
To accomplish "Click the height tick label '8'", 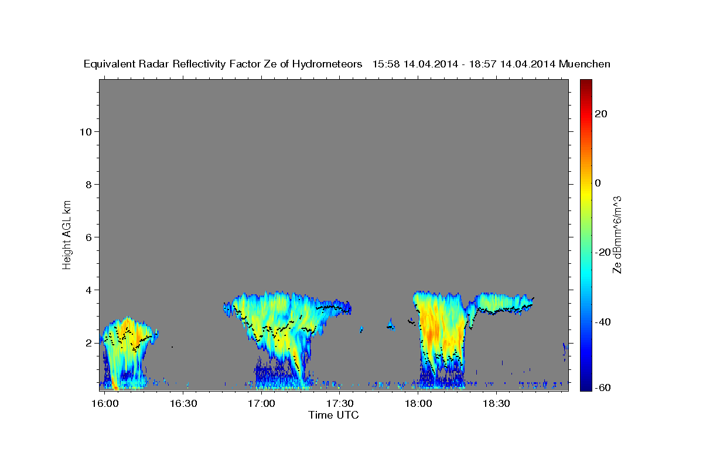I will [x=88, y=185].
